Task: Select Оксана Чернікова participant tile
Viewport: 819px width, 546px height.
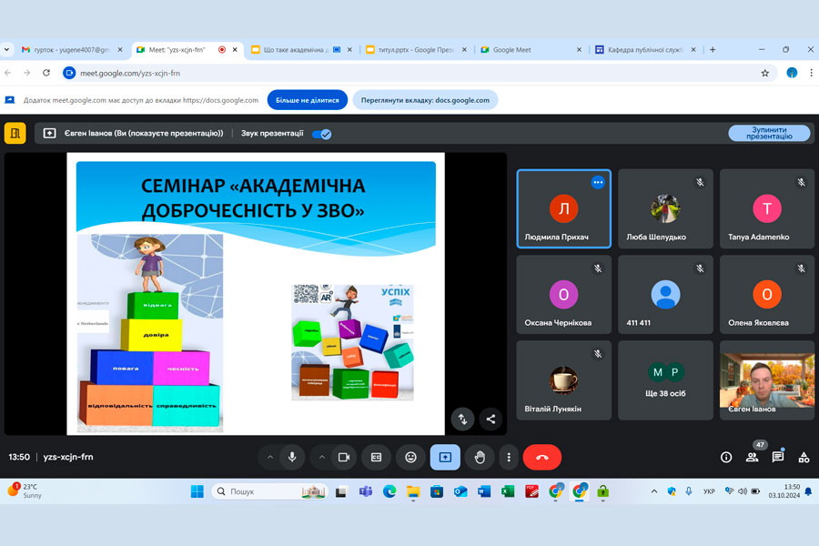Action: (x=563, y=295)
